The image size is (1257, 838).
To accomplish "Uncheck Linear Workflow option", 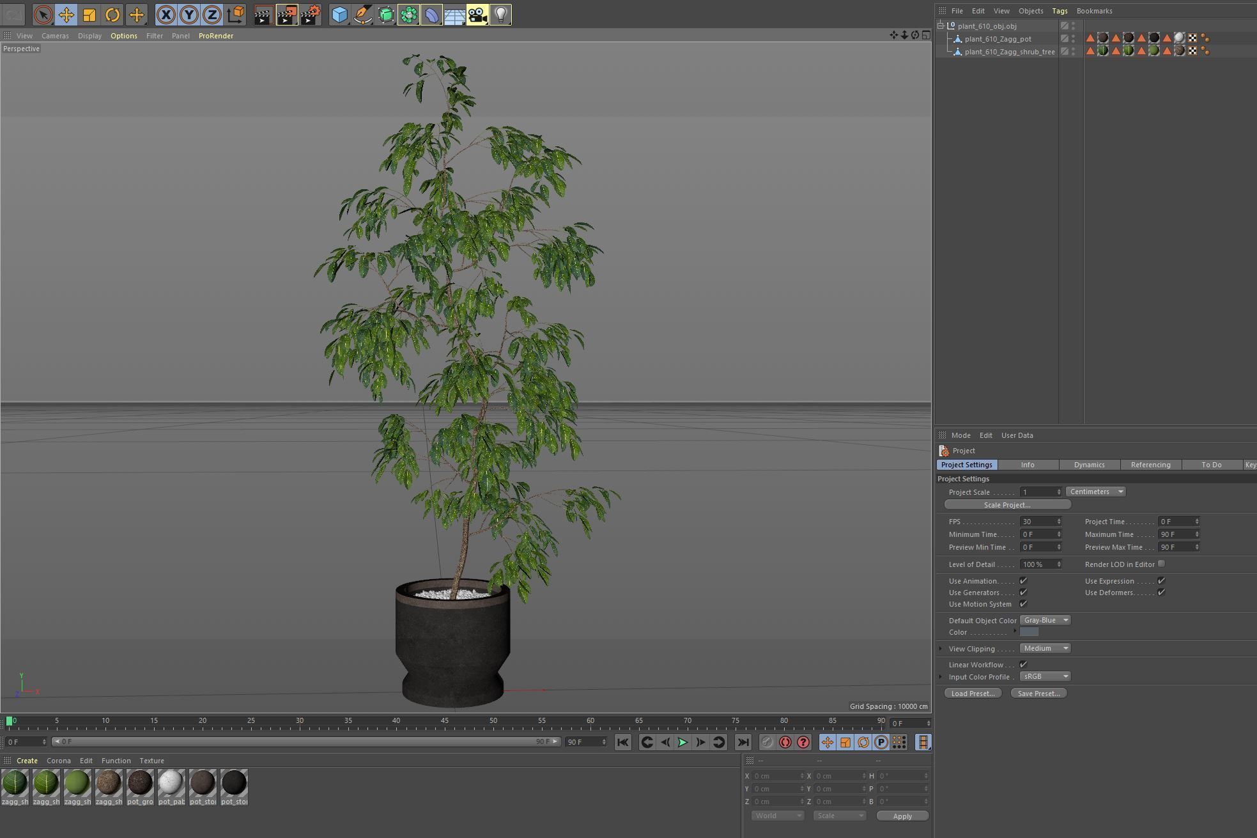I will pyautogui.click(x=1023, y=665).
